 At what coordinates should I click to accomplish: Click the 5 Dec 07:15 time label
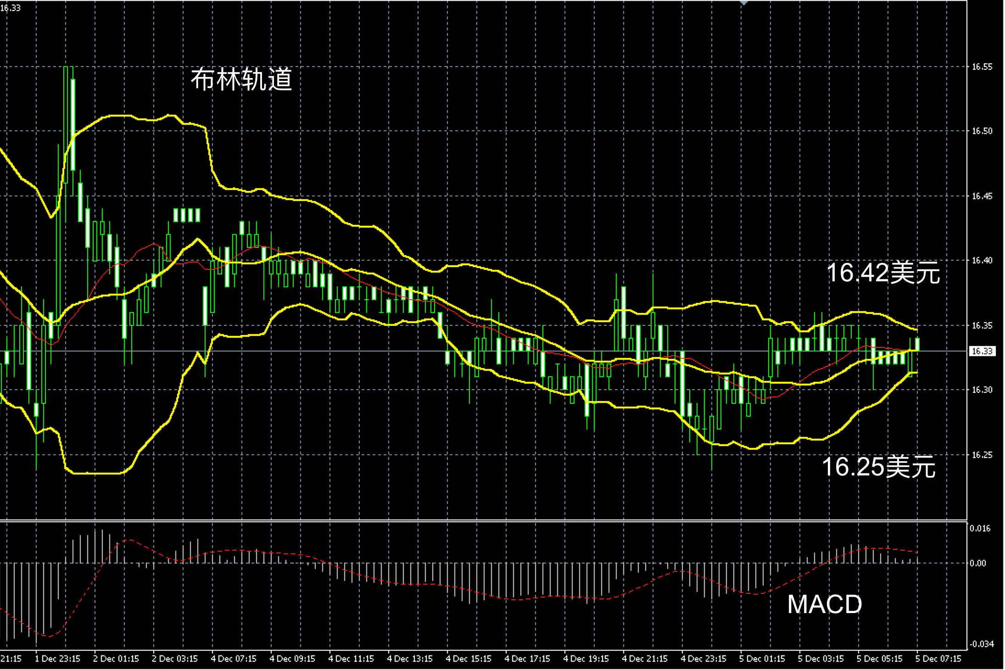pyautogui.click(x=938, y=659)
